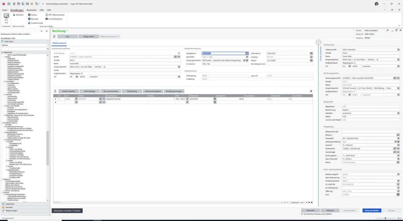This screenshot has height=221, width=403.
Task: Open the Valuta calendar picker
Action: [311, 60]
